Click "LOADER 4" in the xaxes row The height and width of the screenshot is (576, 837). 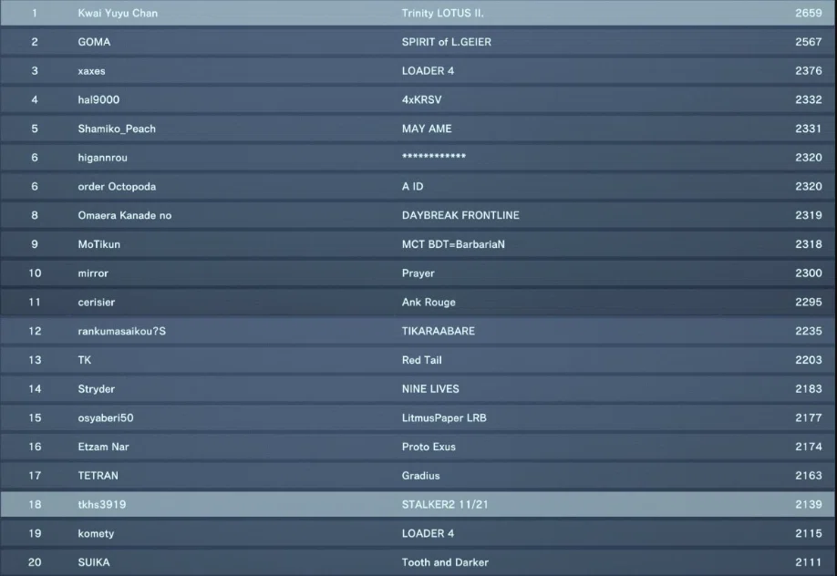pyautogui.click(x=428, y=71)
